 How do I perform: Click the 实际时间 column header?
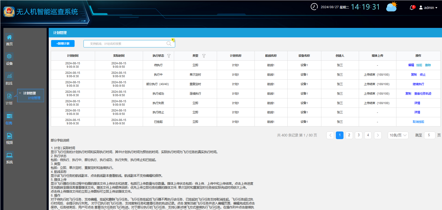click(x=119, y=56)
